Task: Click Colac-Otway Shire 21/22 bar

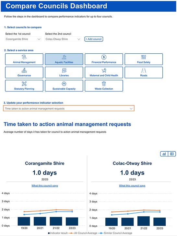Action: [x=144, y=221]
